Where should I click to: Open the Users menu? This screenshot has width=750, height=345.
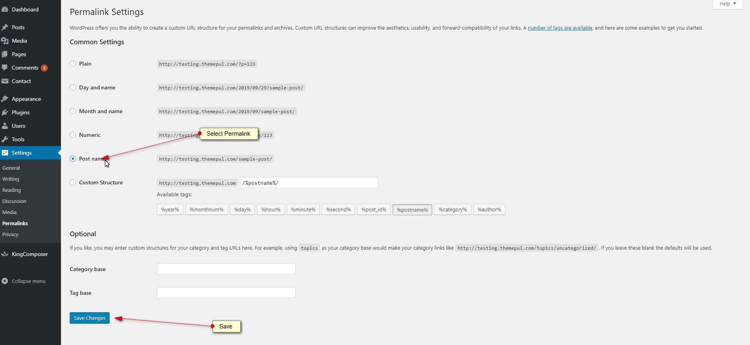pos(18,126)
